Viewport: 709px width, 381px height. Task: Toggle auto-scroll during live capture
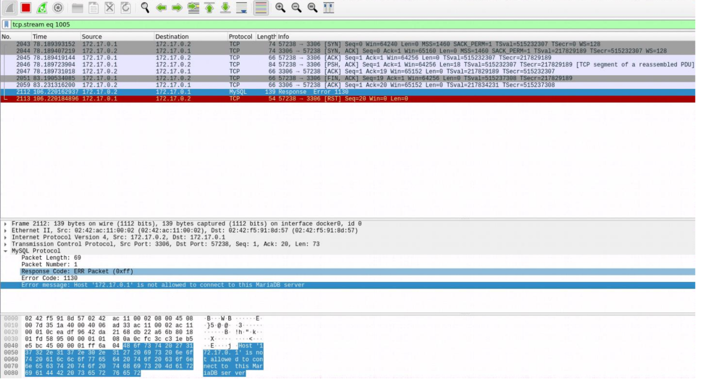click(x=242, y=8)
